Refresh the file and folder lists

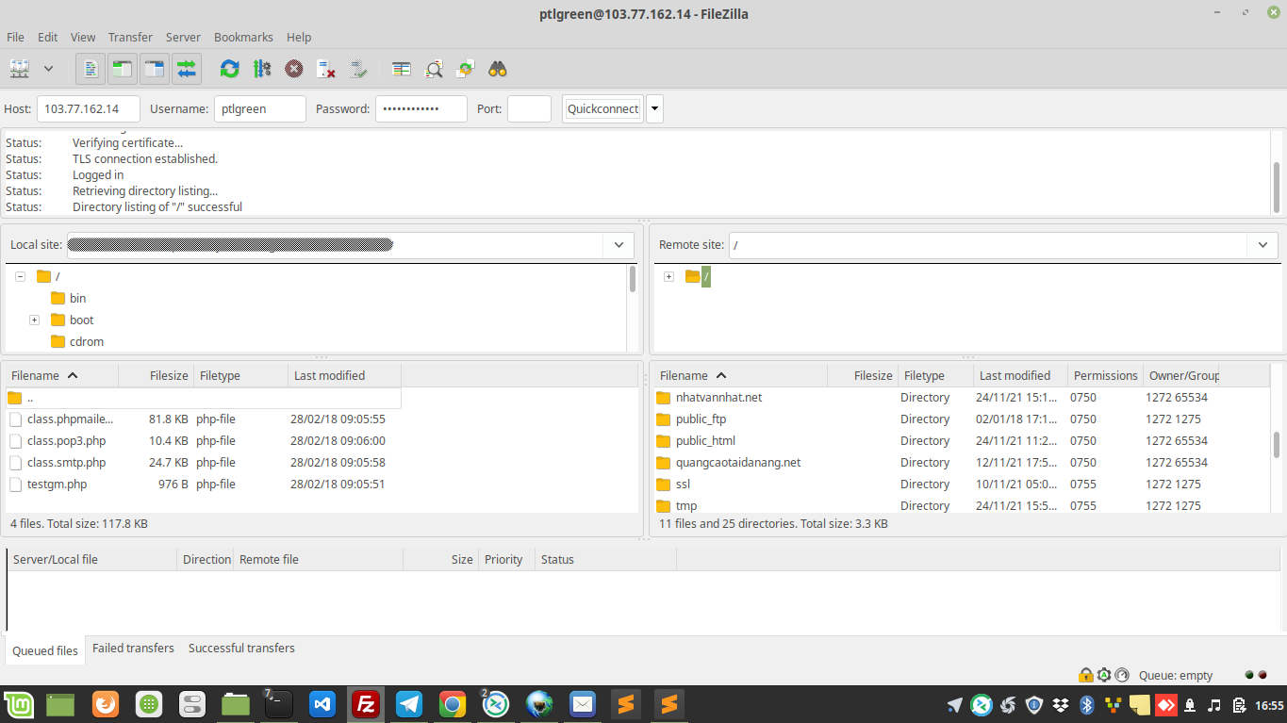pyautogui.click(x=229, y=69)
